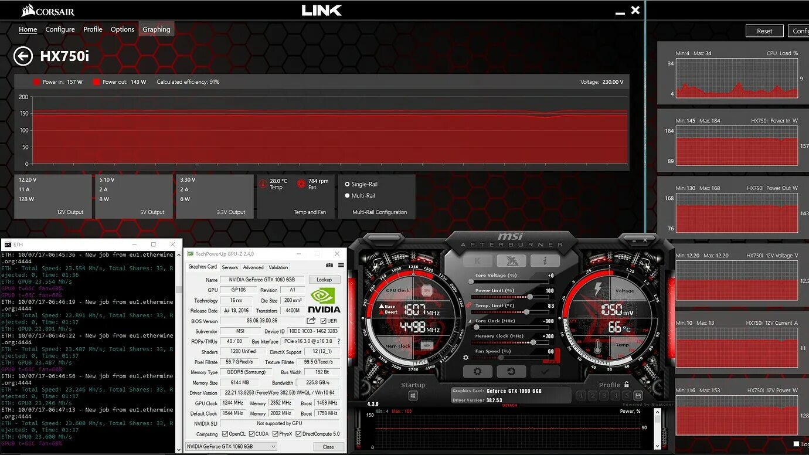Click the NVIDIA logo in GPU-Z
The height and width of the screenshot is (455, 809).
pyautogui.click(x=324, y=300)
